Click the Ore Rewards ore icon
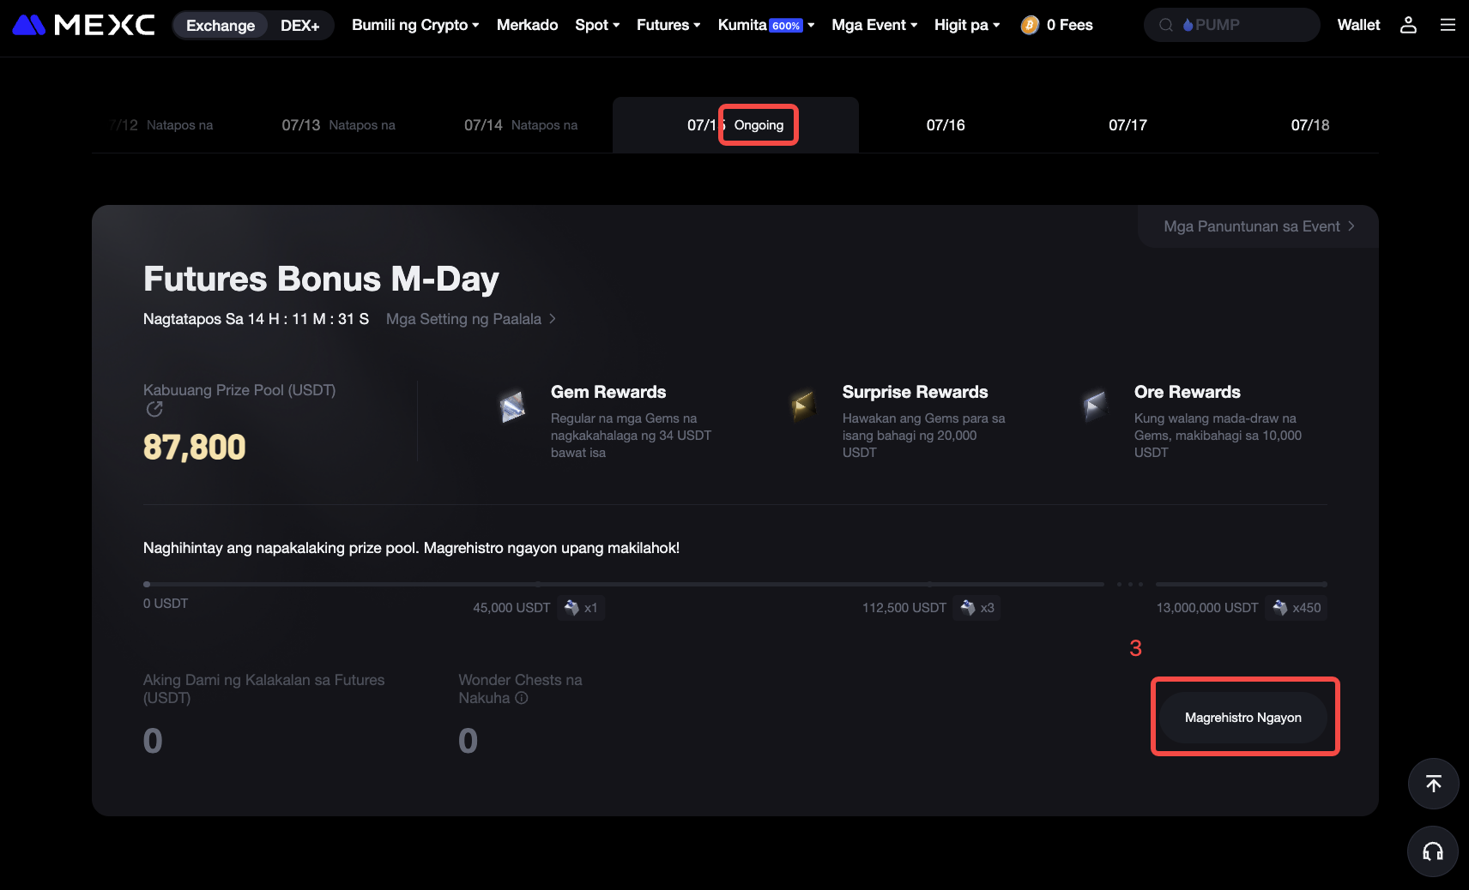The height and width of the screenshot is (890, 1469). point(1095,405)
